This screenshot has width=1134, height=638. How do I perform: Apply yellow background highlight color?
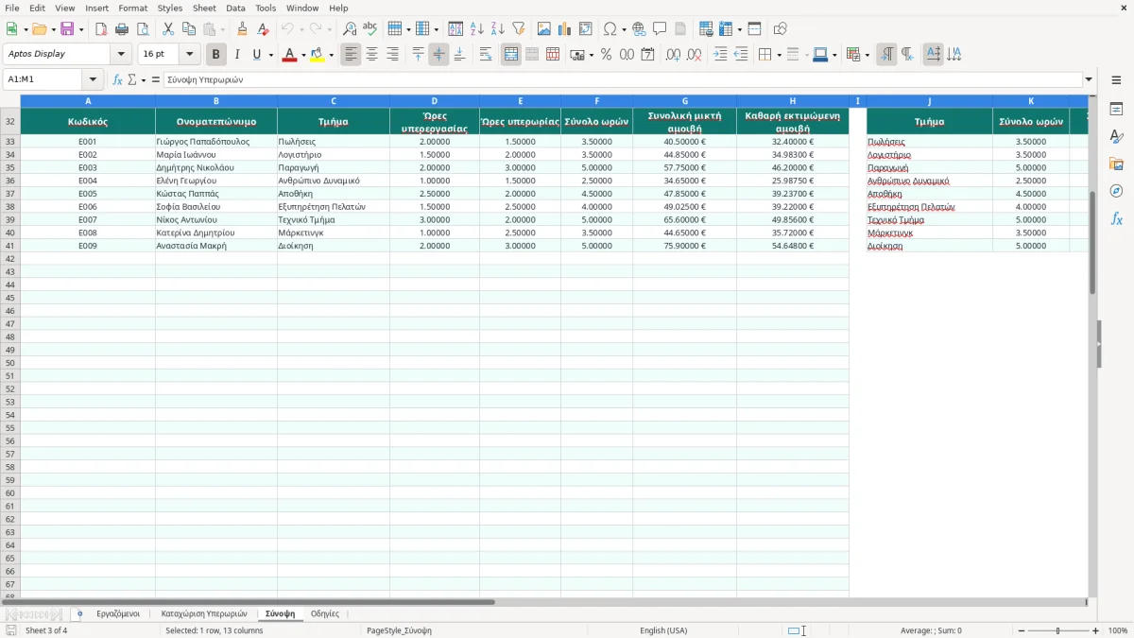click(318, 55)
